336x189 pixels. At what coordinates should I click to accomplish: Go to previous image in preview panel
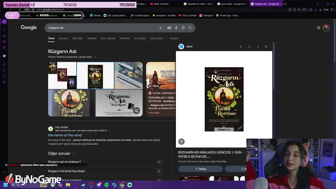coord(241,46)
